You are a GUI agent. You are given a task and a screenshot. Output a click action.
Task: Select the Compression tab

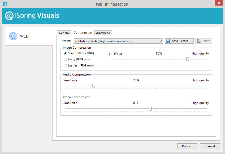click(83, 32)
